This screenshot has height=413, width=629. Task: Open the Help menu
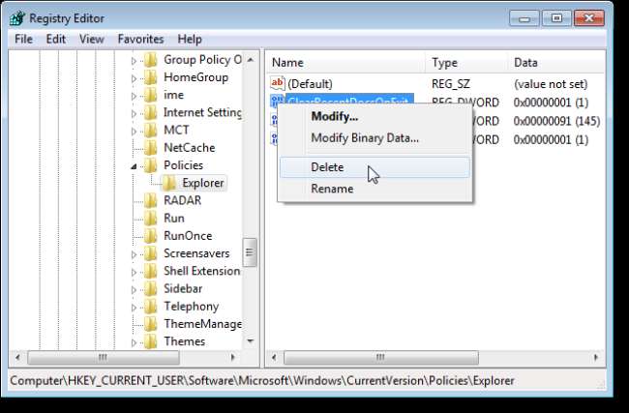[x=190, y=40]
